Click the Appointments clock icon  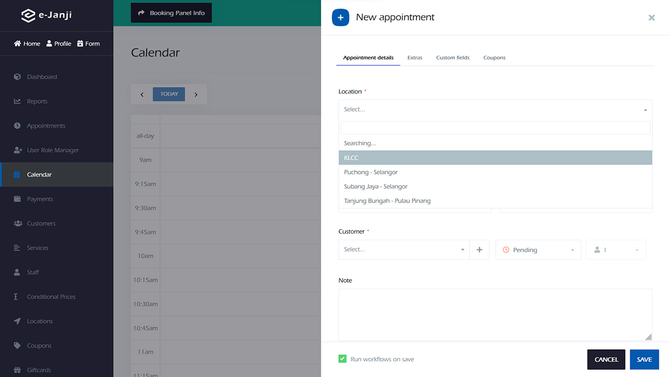click(17, 126)
